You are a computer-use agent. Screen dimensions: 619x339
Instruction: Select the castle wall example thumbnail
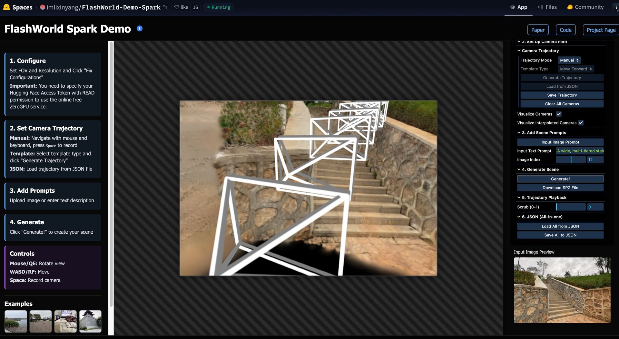pos(90,321)
